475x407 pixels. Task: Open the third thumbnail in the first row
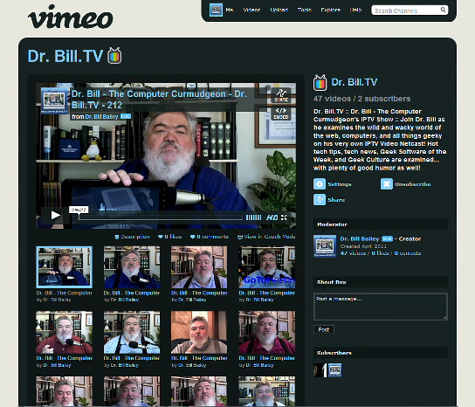pos(199,267)
